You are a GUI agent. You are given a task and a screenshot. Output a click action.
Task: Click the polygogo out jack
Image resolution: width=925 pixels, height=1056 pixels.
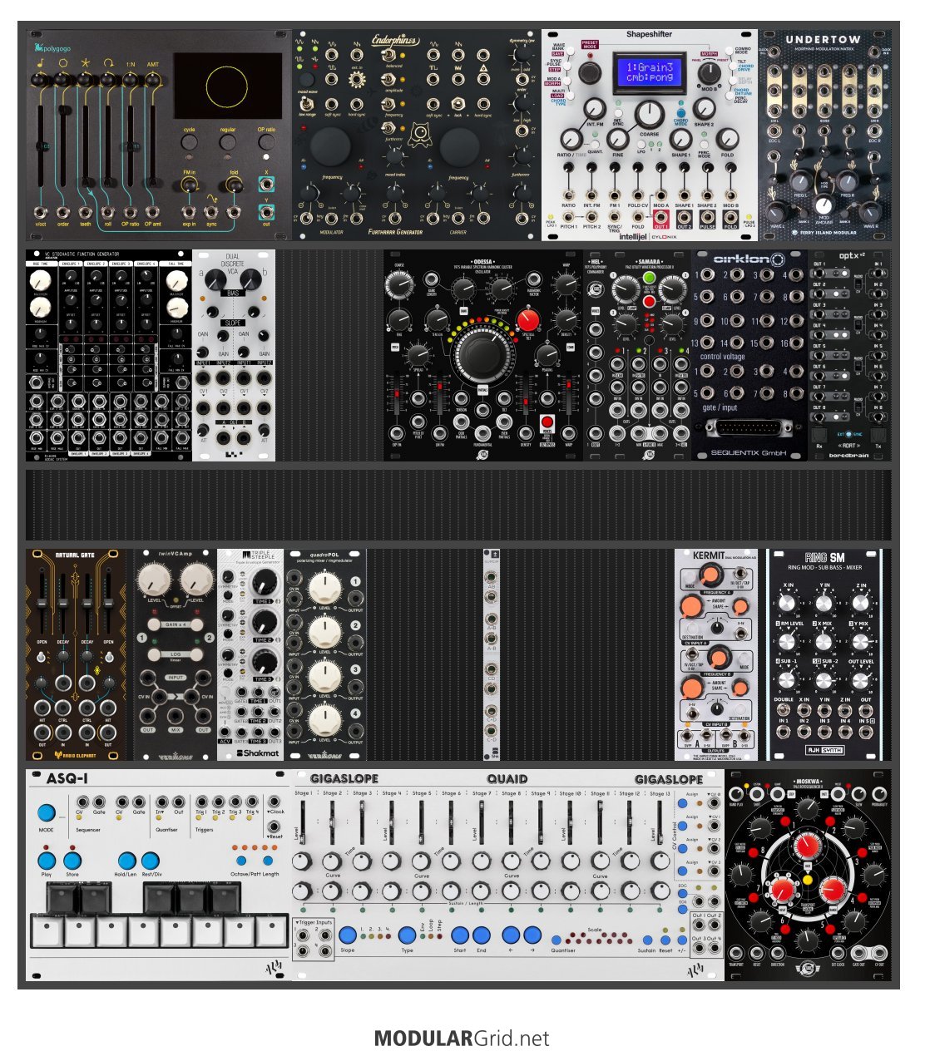(x=266, y=212)
